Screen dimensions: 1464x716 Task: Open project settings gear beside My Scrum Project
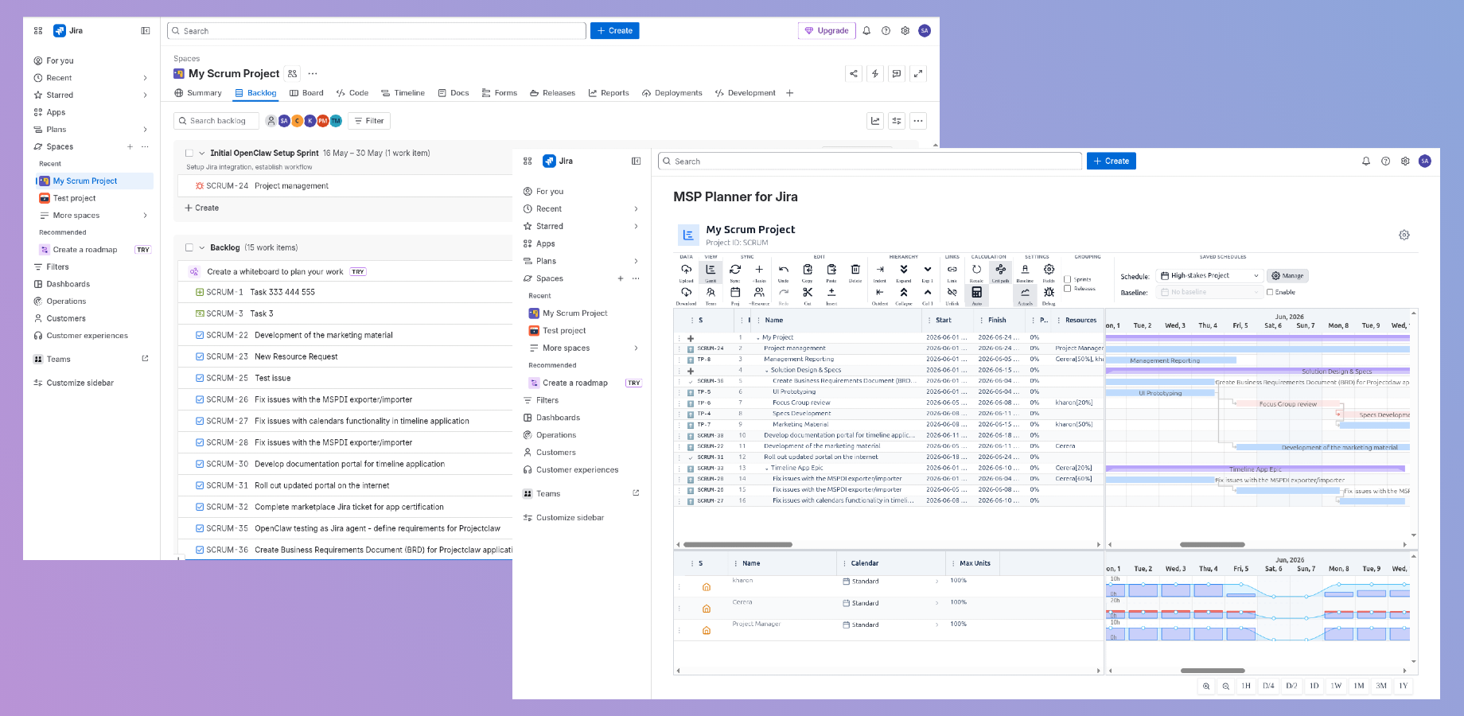[1404, 235]
